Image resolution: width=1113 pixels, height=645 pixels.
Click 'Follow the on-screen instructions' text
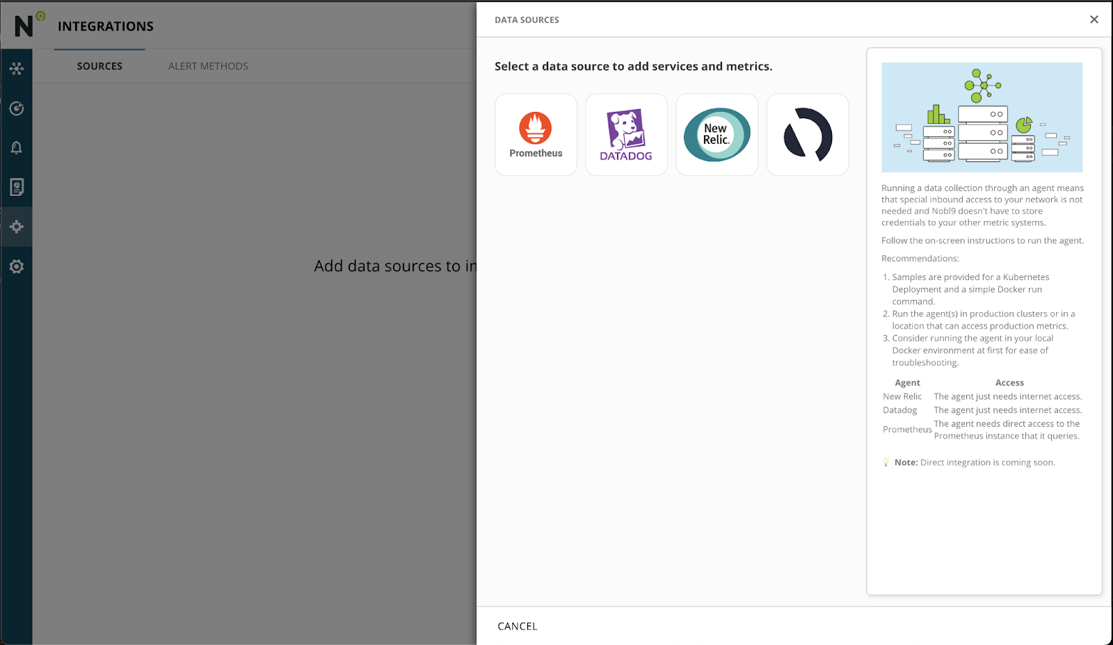(x=982, y=240)
